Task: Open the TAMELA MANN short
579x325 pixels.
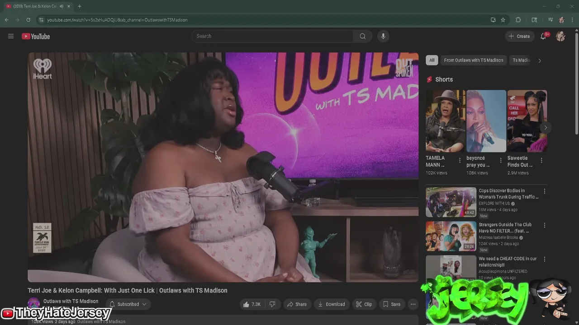Action: tap(446, 121)
